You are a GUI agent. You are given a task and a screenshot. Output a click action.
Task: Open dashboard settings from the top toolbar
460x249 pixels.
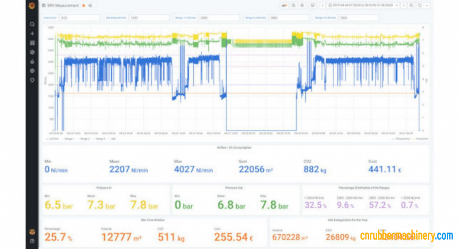point(302,6)
